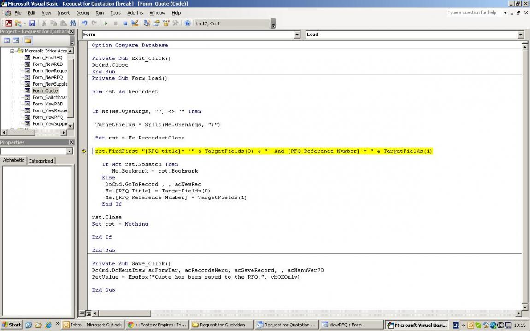Switch to Inbox - Microsoft Outlook taskbar button
530x331 pixels.
(x=93, y=325)
